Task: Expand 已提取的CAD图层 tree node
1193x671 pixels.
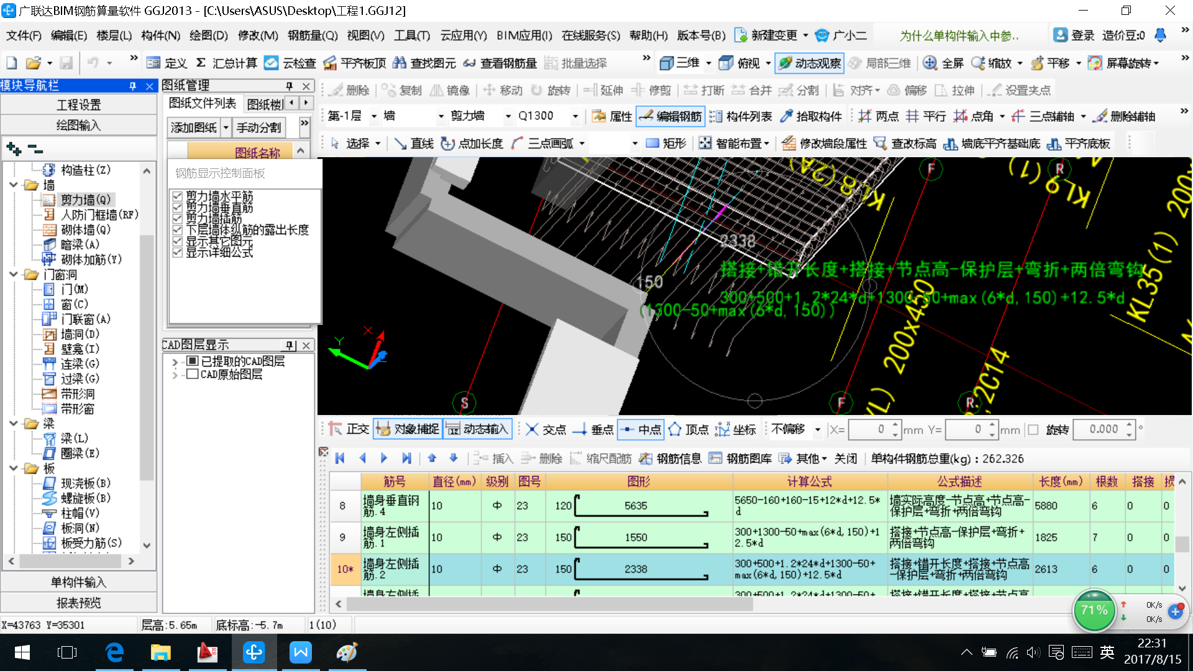Action: click(175, 362)
